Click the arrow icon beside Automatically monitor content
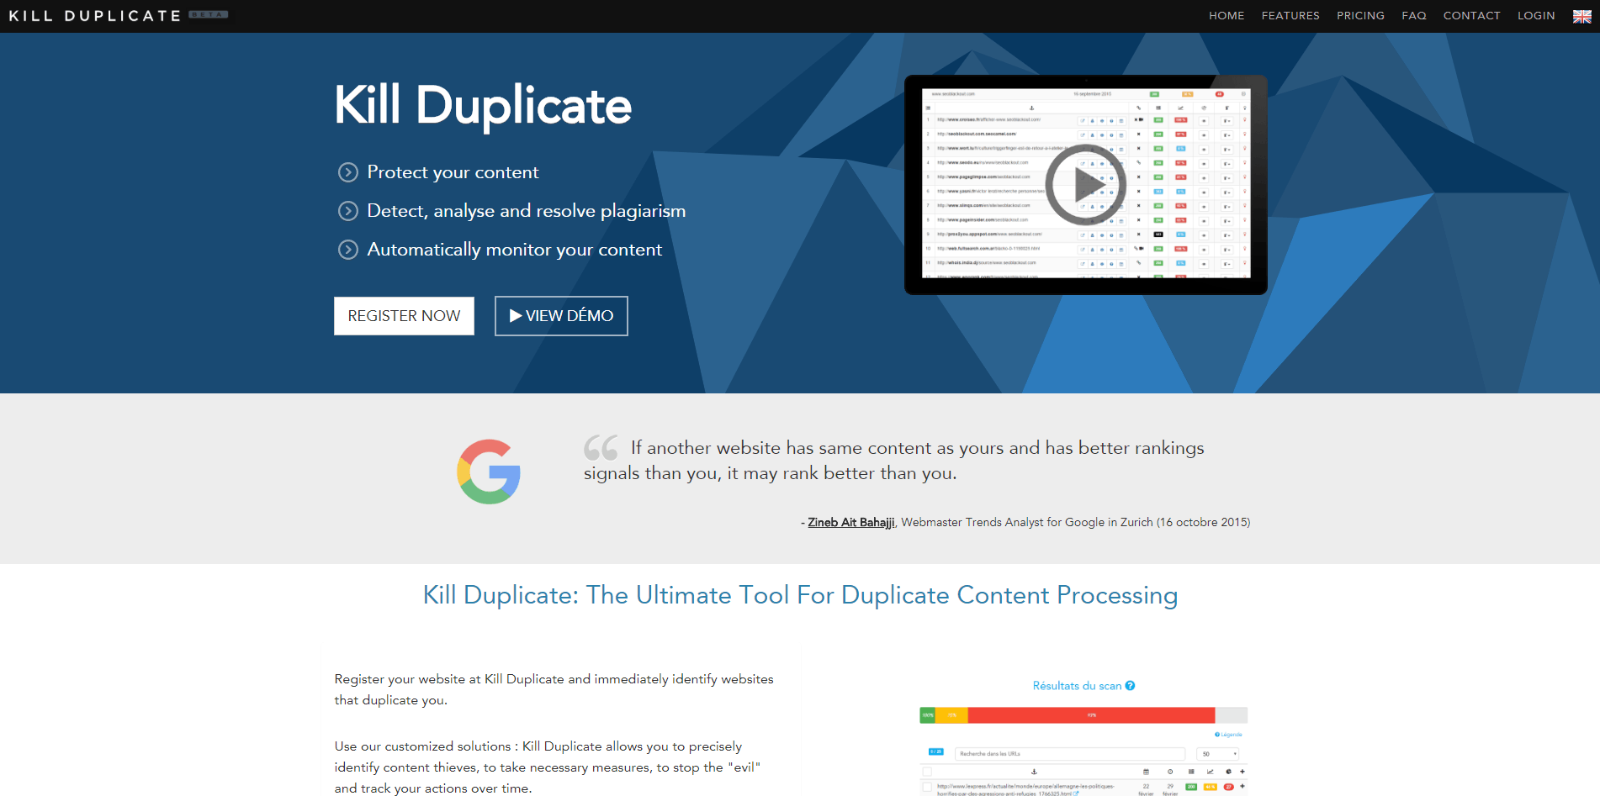The width and height of the screenshot is (1600, 796). click(348, 250)
